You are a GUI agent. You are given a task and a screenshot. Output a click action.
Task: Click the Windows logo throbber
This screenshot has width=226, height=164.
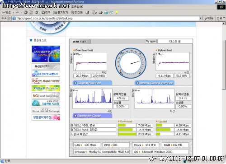[x=221, y=7]
